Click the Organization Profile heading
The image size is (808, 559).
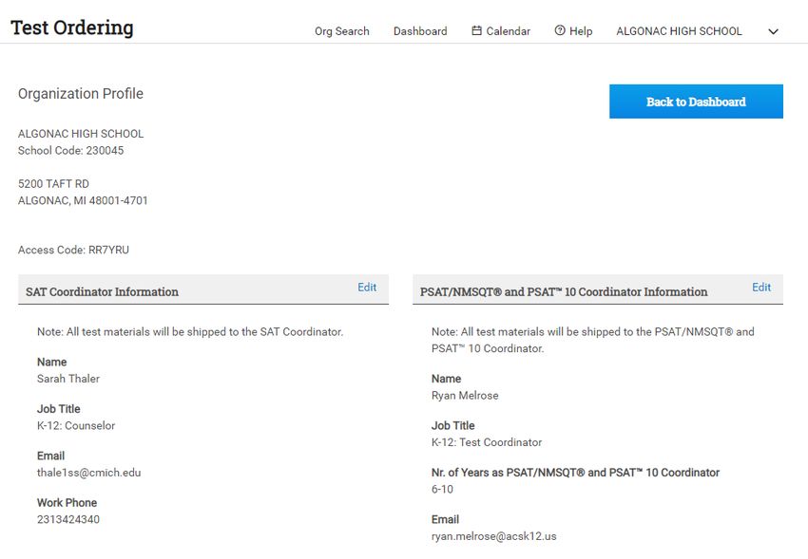point(81,94)
